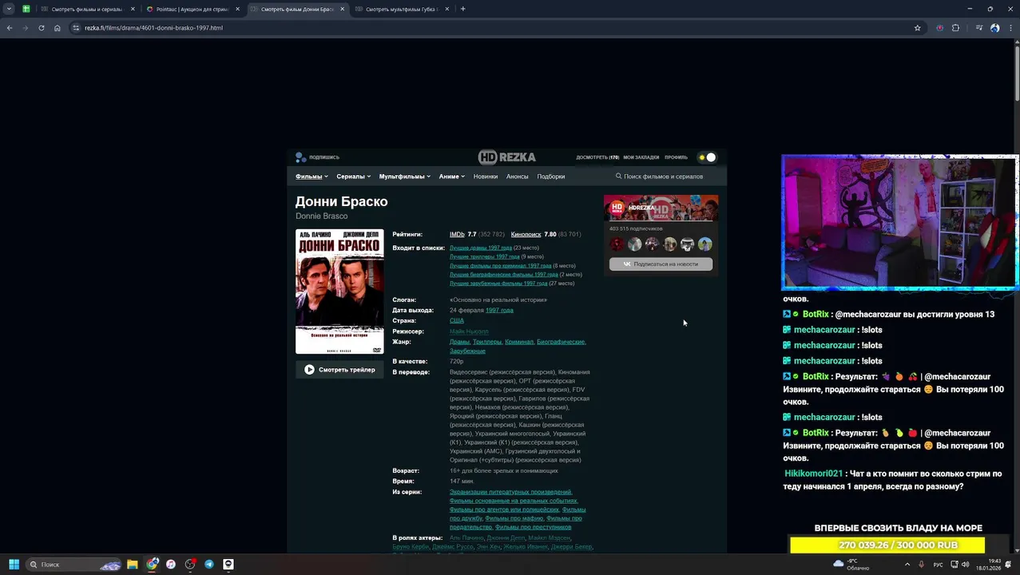Expand the 'Фильмы' menu

312,176
